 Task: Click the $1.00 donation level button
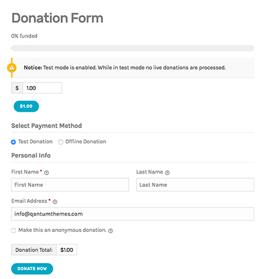pyautogui.click(x=26, y=106)
